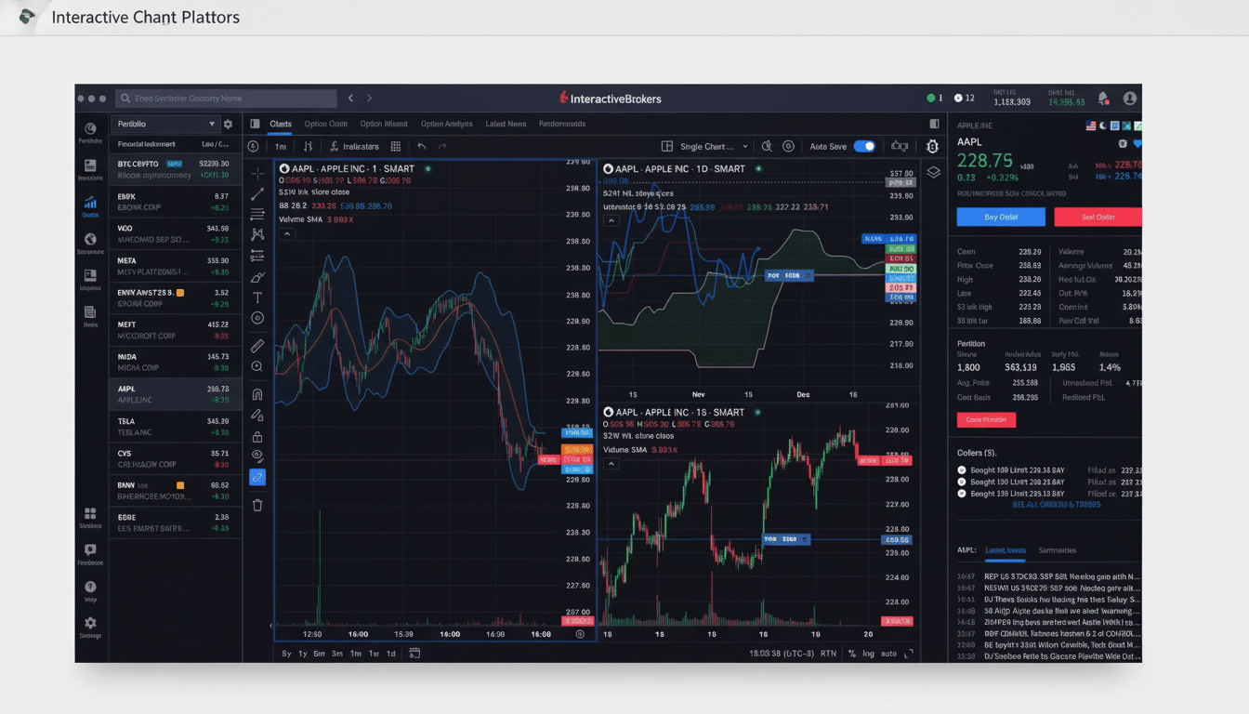Select the Crosshair tool on the chart toolbar
Image resolution: width=1249 pixels, height=714 pixels.
point(257,172)
